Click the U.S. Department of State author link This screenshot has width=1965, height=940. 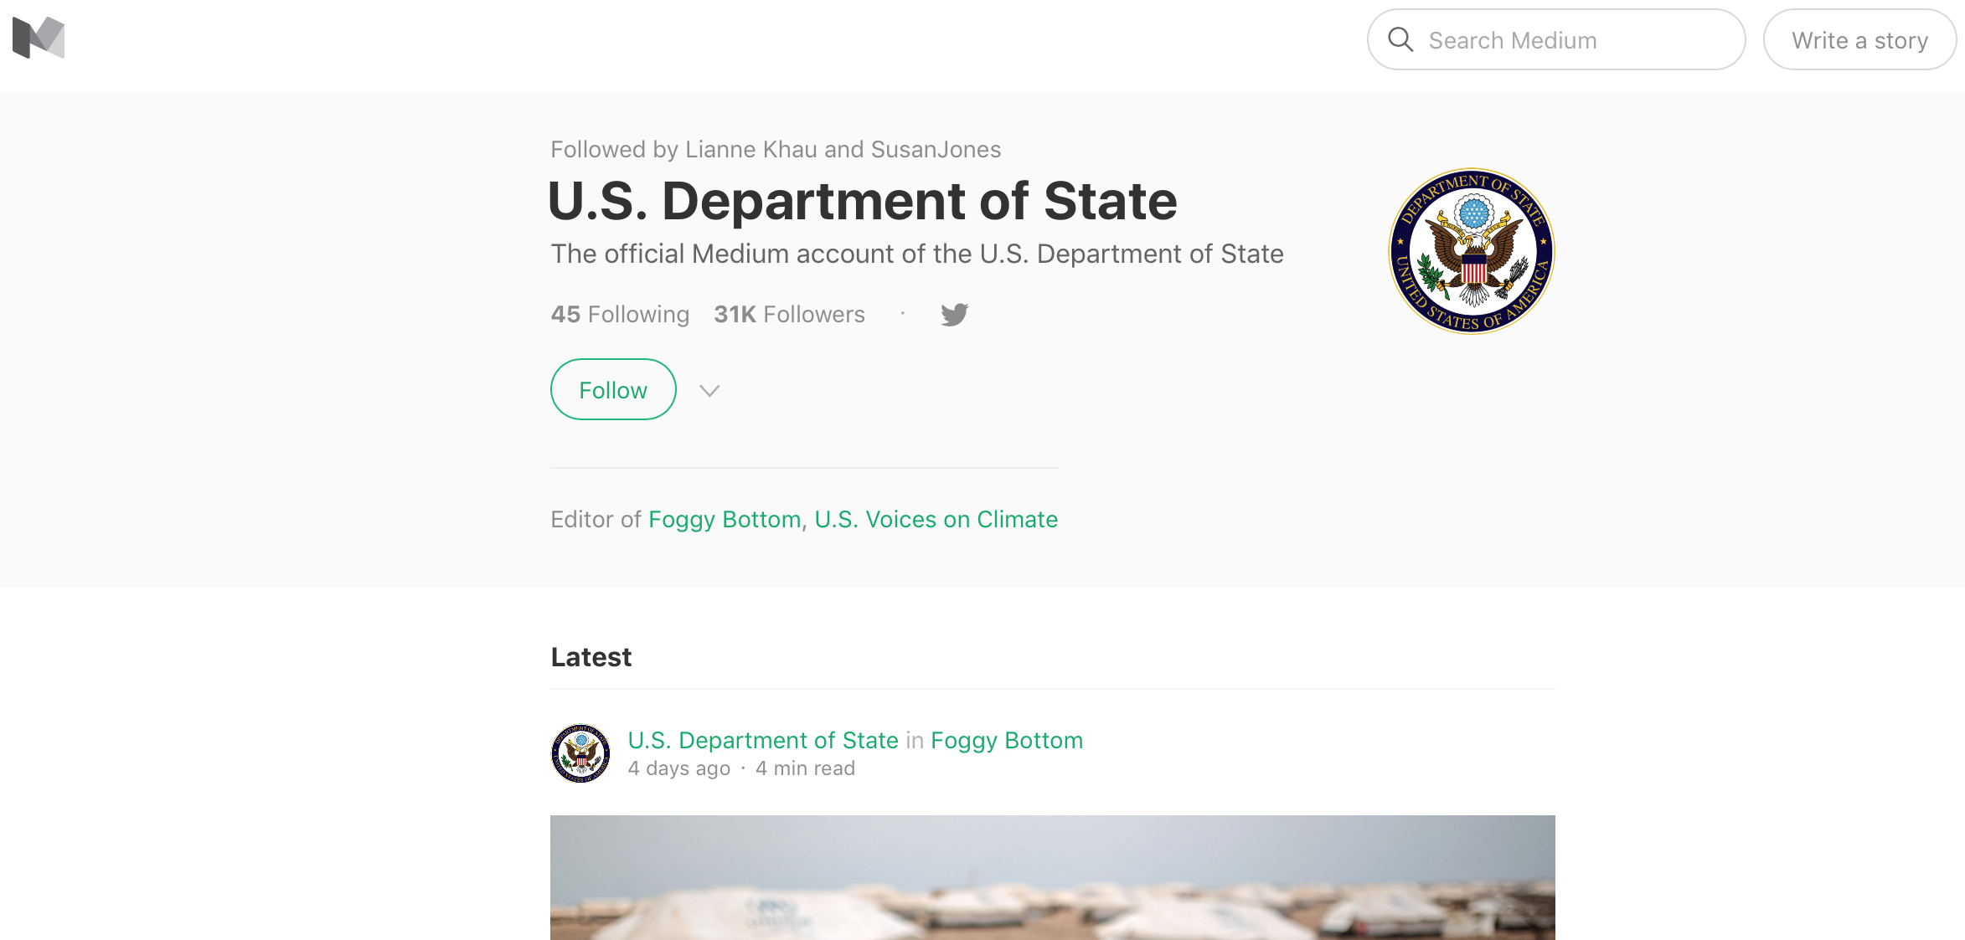tap(763, 741)
